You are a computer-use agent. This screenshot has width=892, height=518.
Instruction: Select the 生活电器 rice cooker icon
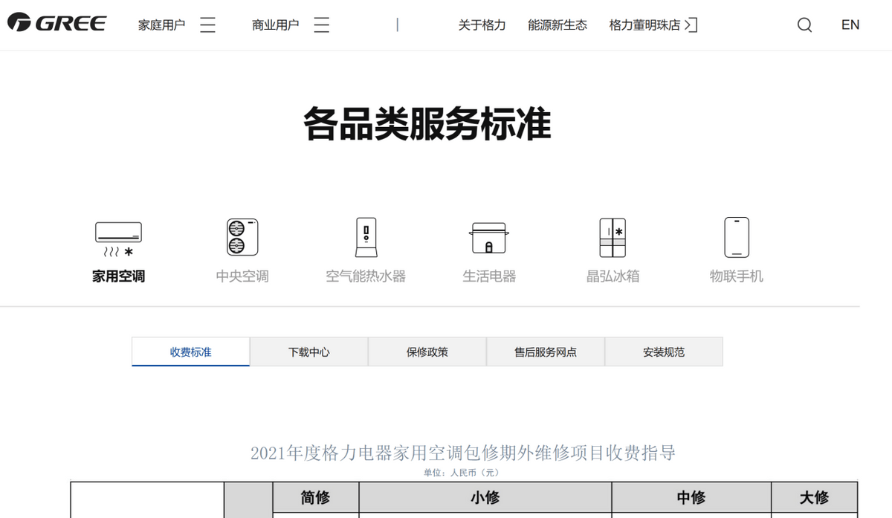489,238
